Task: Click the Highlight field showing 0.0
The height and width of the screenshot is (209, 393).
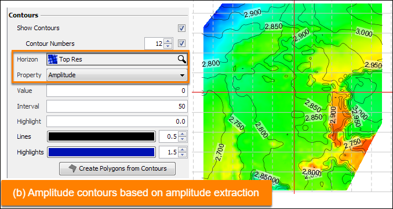Action: coord(117,121)
